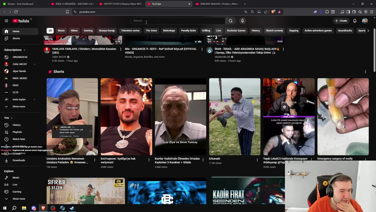Open History in the sidebar
This screenshot has height=212, width=376.
point(20,125)
